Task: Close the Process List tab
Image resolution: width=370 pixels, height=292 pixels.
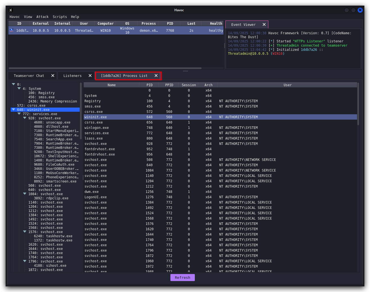Action: (156, 76)
